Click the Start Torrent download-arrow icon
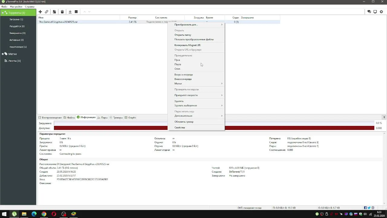 pos(70,12)
